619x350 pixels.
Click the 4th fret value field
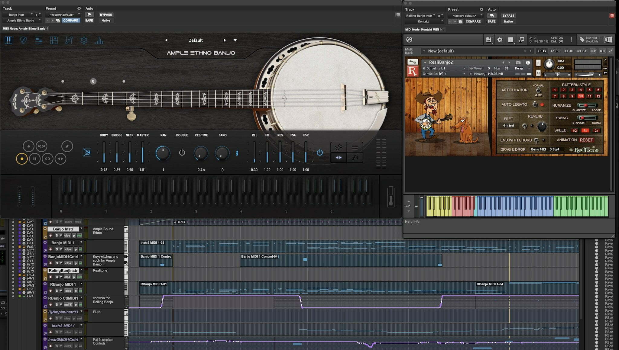click(x=508, y=126)
